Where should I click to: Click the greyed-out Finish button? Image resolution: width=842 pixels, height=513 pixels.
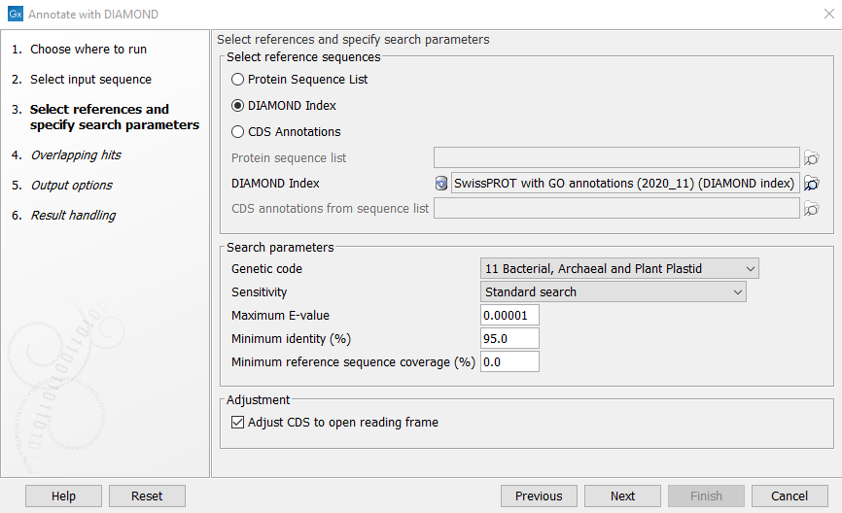(x=706, y=496)
